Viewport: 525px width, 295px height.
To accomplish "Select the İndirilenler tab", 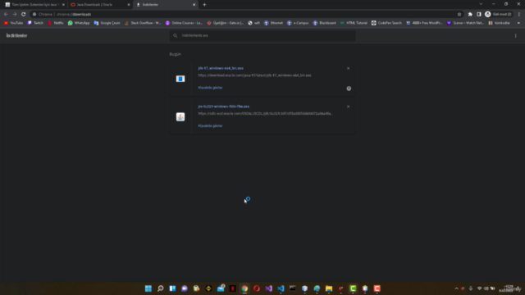I will (x=165, y=5).
